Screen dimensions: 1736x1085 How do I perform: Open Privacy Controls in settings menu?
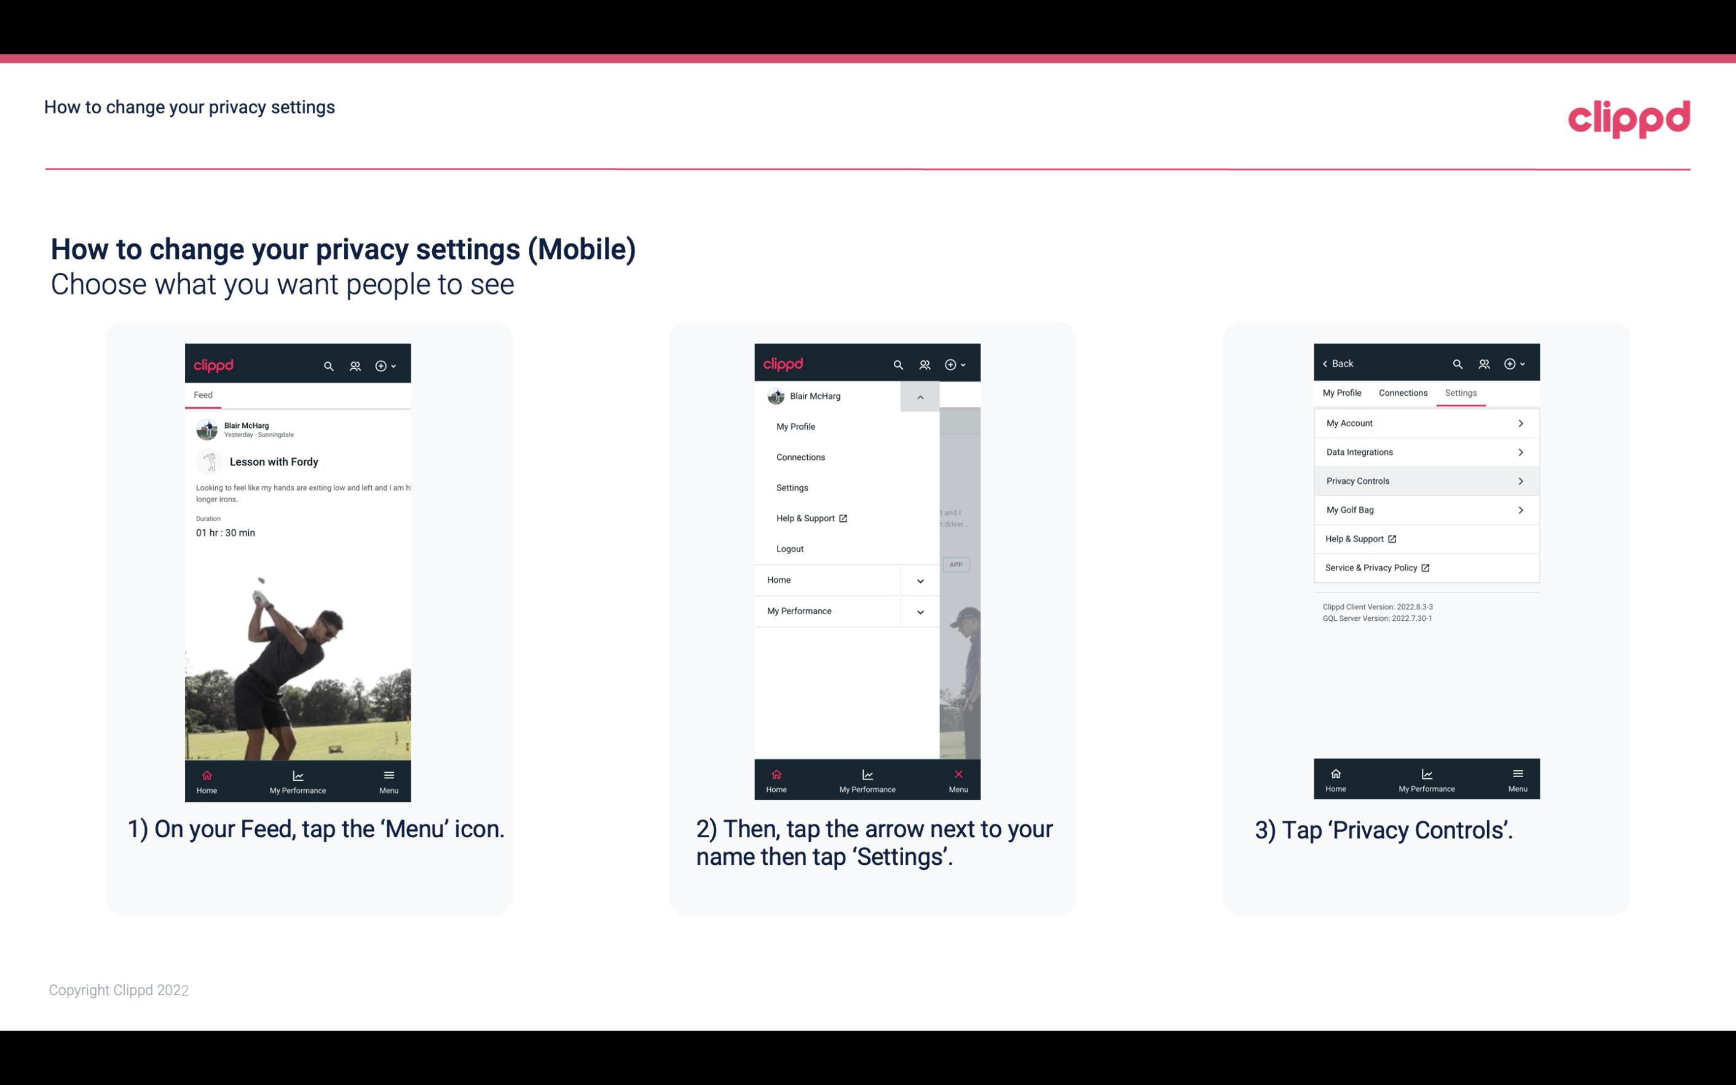click(x=1425, y=480)
